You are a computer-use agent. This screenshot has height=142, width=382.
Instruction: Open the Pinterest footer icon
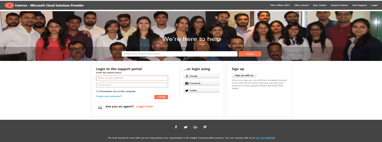pos(205,127)
